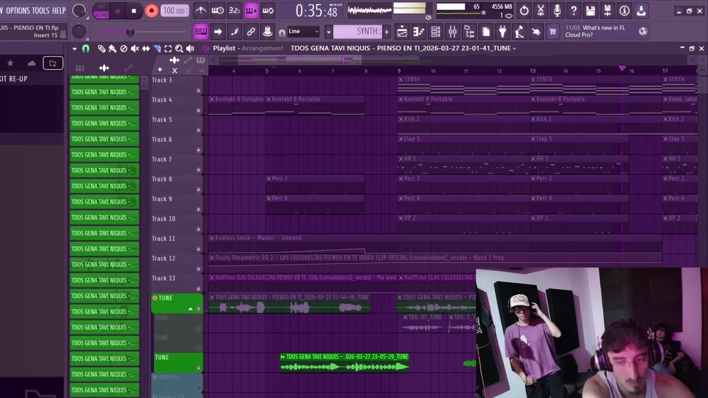Add a new pattern with the plus button

click(386, 32)
